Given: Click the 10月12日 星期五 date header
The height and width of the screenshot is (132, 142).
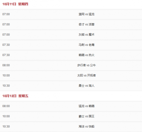Looking at the screenshot, I should tap(15, 96).
